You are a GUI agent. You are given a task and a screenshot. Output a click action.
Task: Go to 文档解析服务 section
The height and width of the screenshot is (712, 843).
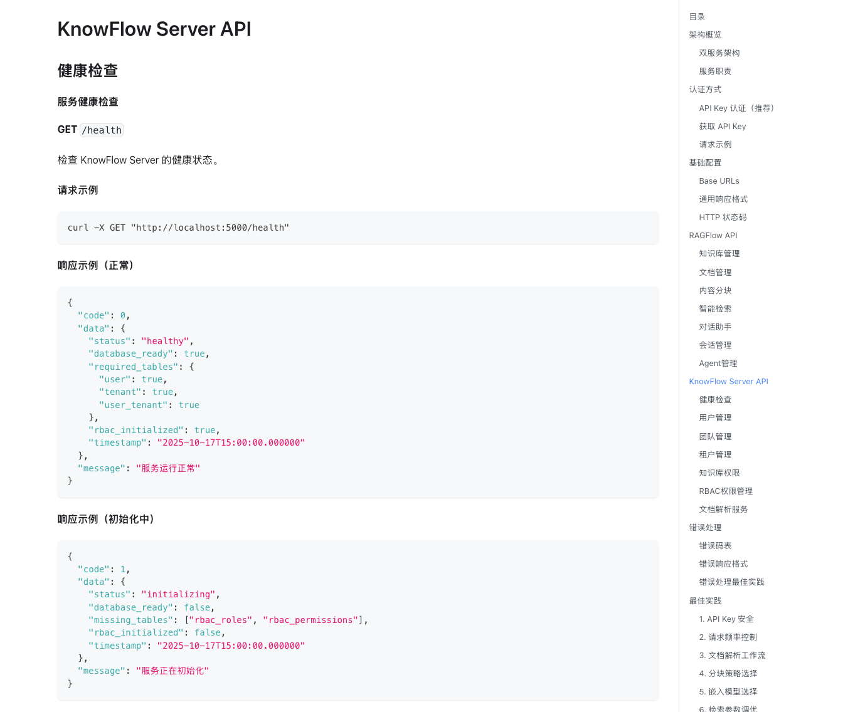click(723, 510)
